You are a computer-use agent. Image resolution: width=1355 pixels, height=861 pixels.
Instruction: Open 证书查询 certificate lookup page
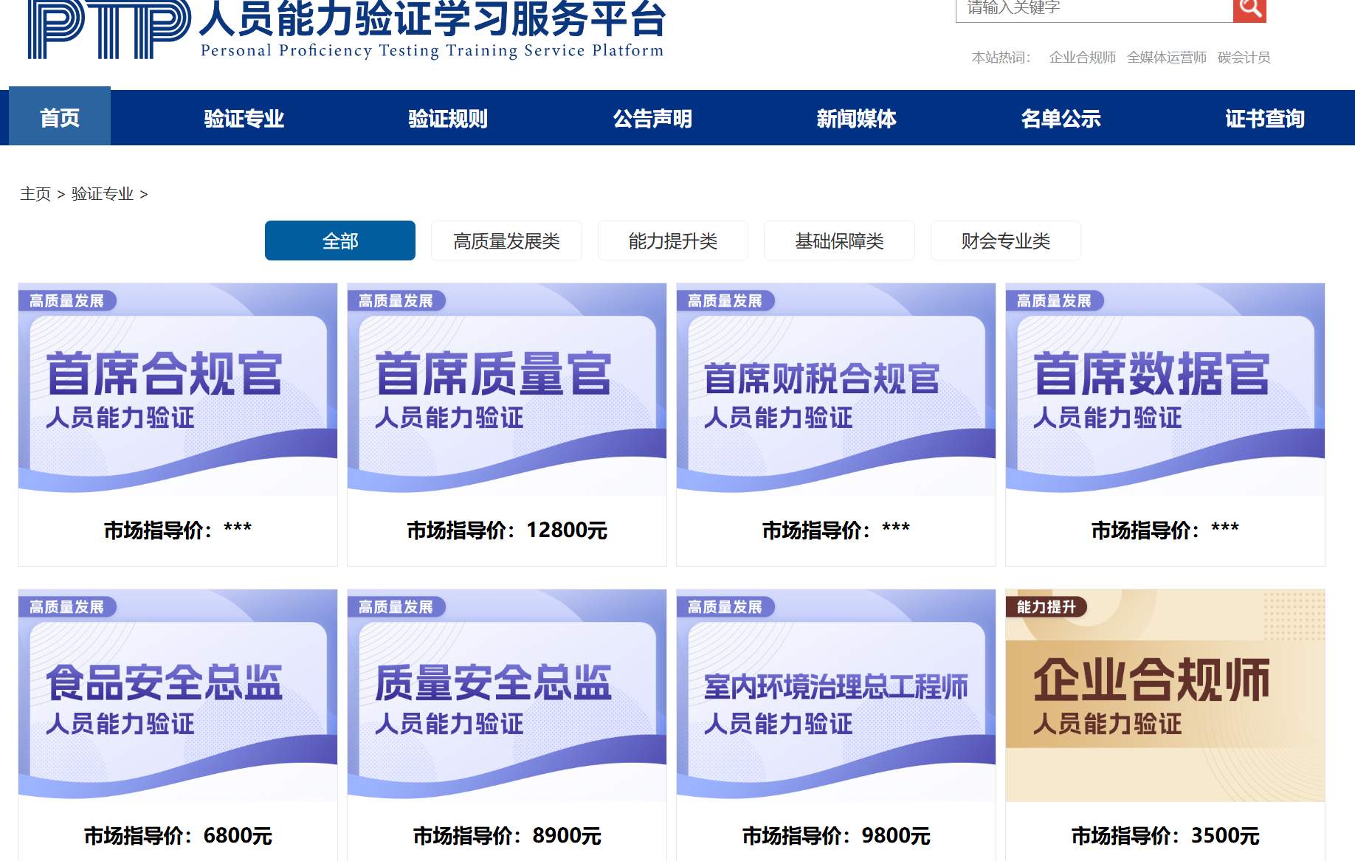click(1264, 118)
